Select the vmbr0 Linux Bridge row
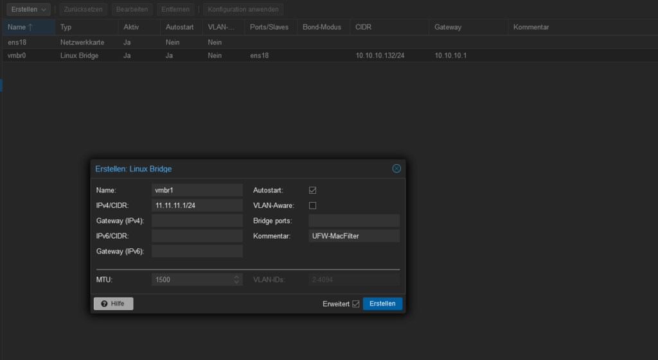This screenshot has height=360, width=658. (193, 56)
